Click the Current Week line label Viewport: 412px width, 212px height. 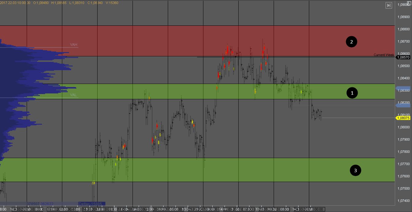[383, 55]
